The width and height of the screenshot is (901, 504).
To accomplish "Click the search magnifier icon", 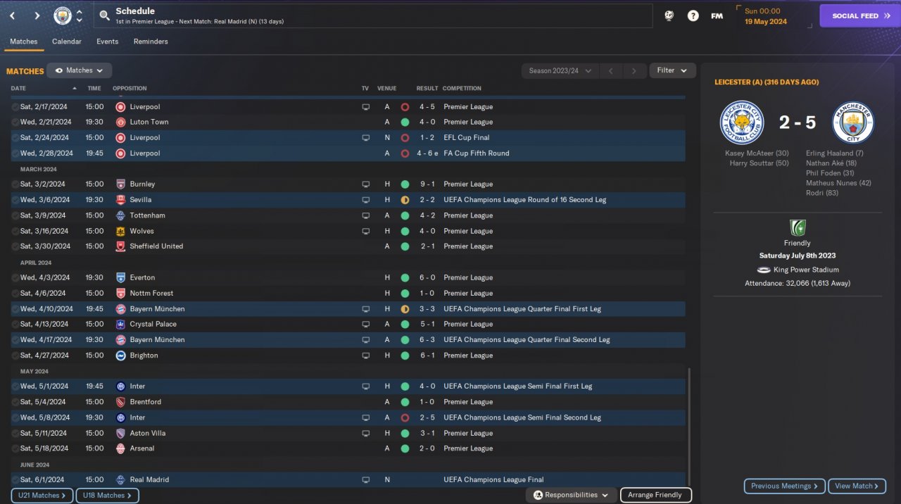I will click(x=104, y=15).
